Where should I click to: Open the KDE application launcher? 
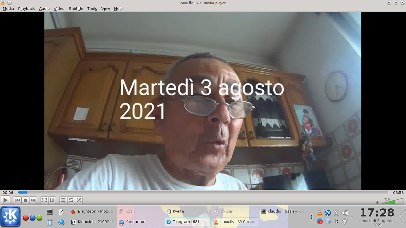(10, 217)
